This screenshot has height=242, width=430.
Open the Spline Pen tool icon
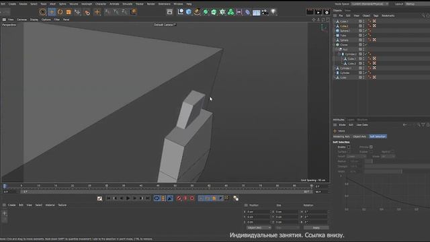(x=197, y=12)
